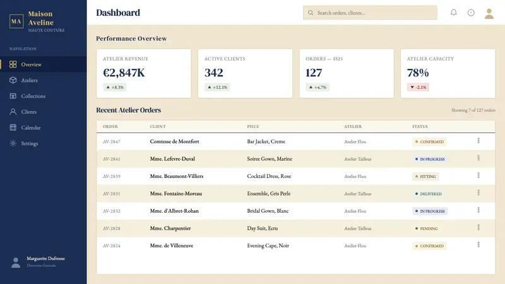Click In Progress status of AV-2832
Screen dimensions: 505x284
(x=430, y=211)
